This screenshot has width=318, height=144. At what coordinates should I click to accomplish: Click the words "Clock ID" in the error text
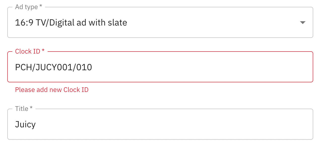76,90
